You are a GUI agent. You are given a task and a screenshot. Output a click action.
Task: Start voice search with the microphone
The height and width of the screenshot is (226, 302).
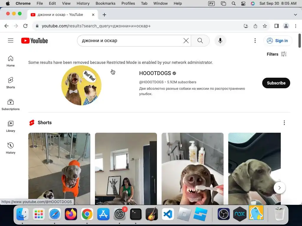[220, 41]
